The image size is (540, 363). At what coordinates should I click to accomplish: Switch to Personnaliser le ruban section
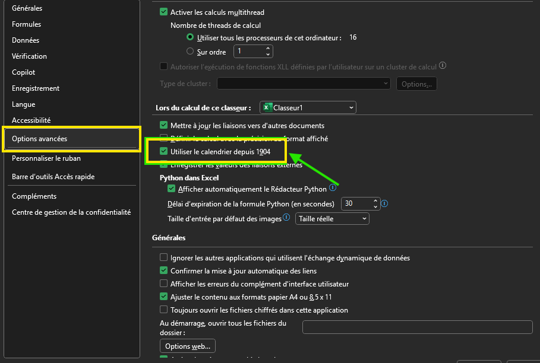click(x=46, y=158)
